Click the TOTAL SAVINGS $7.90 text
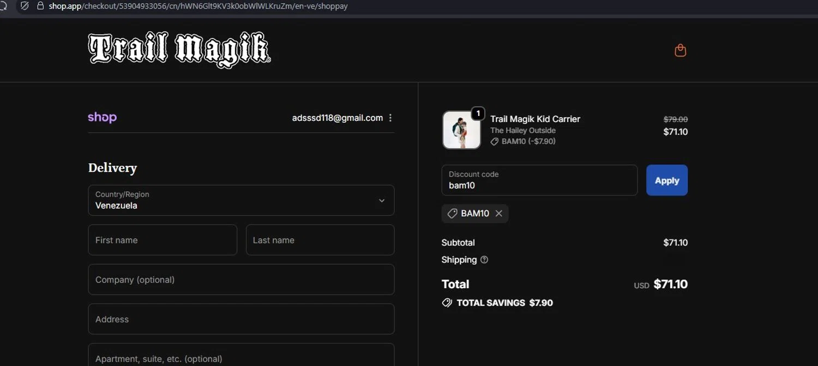The image size is (818, 366). pyautogui.click(x=505, y=303)
